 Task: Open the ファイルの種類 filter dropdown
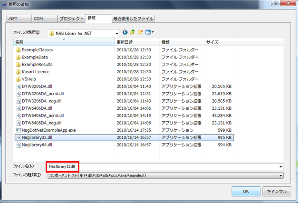[x=281, y=175]
